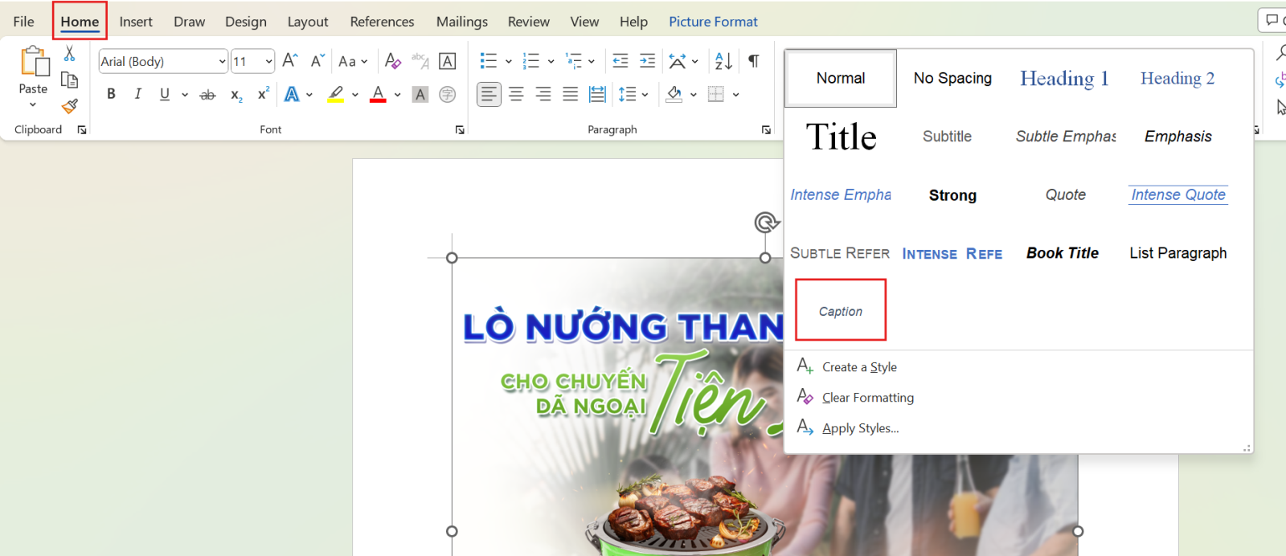Apply superscript formatting
This screenshot has height=556, width=1286.
pyautogui.click(x=263, y=95)
